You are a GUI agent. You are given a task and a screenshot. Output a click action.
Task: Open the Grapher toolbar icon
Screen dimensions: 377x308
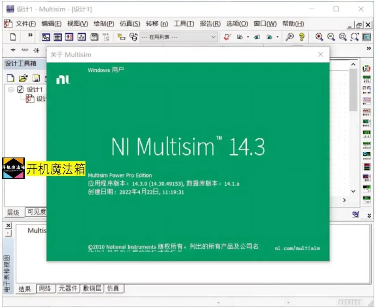[x=81, y=37]
